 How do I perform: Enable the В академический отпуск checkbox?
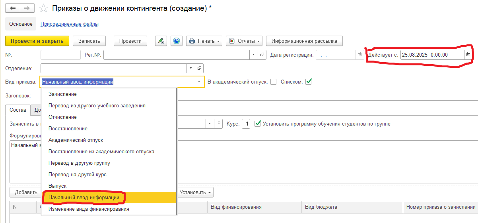(273, 82)
